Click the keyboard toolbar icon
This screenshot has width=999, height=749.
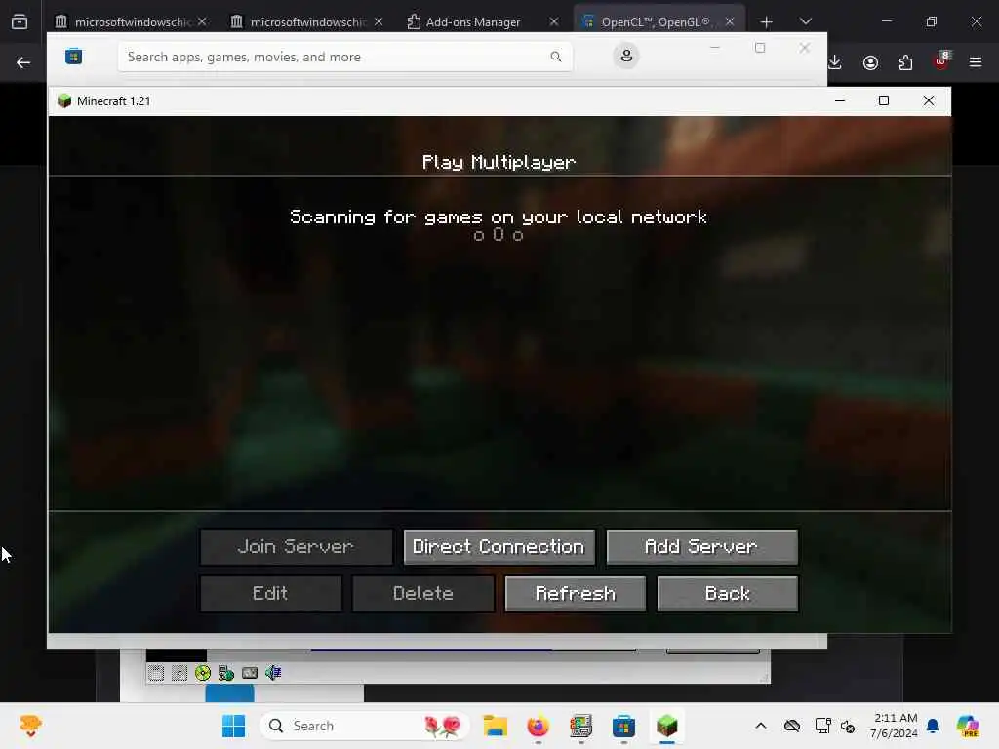250,673
